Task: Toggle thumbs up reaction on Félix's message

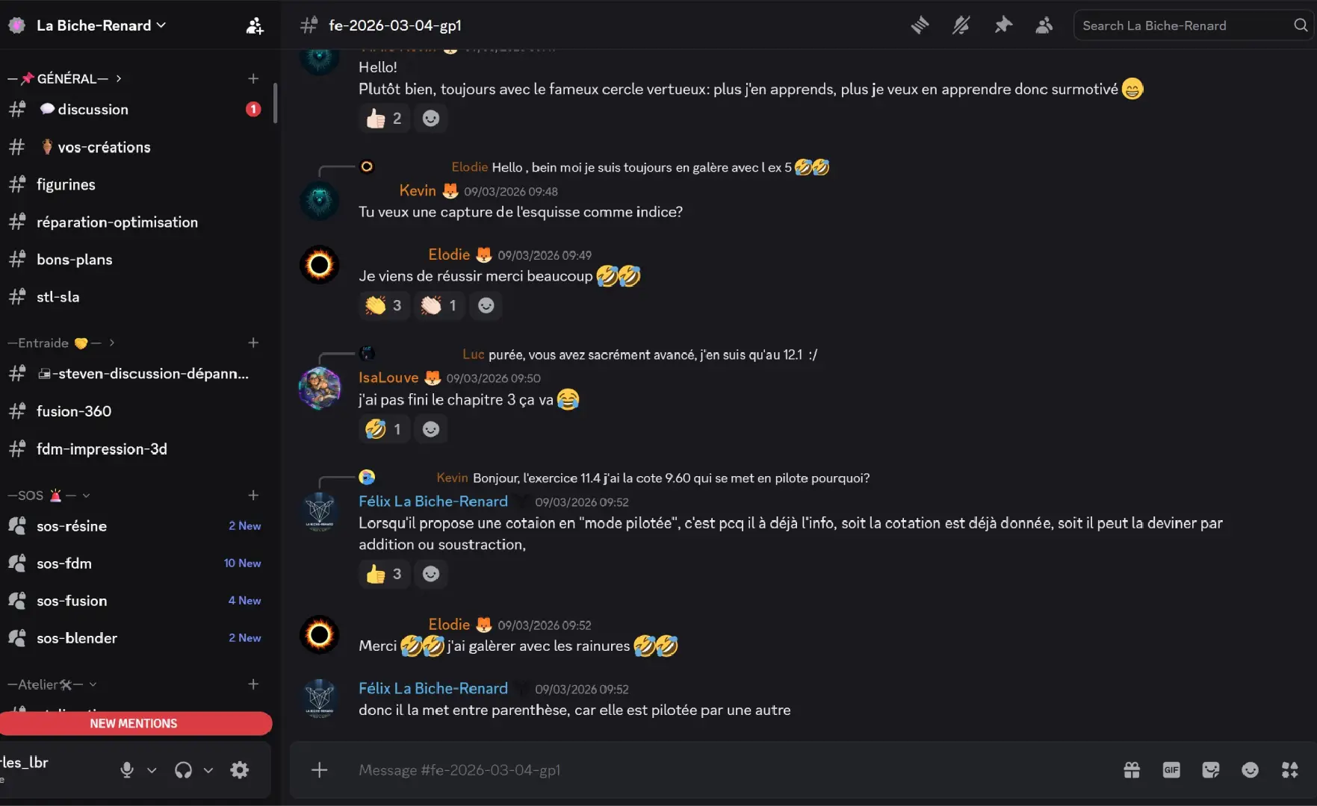Action: point(384,574)
